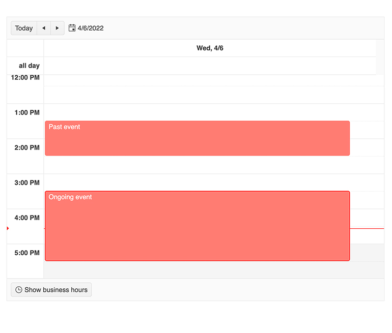The height and width of the screenshot is (333, 392).
Task: Select the Wed, 4/6 column header
Action: 210,48
